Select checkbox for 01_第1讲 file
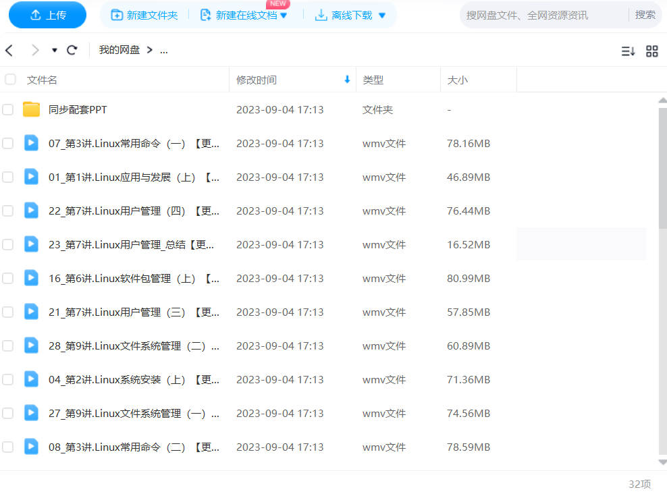This screenshot has width=667, height=498. 7,177
